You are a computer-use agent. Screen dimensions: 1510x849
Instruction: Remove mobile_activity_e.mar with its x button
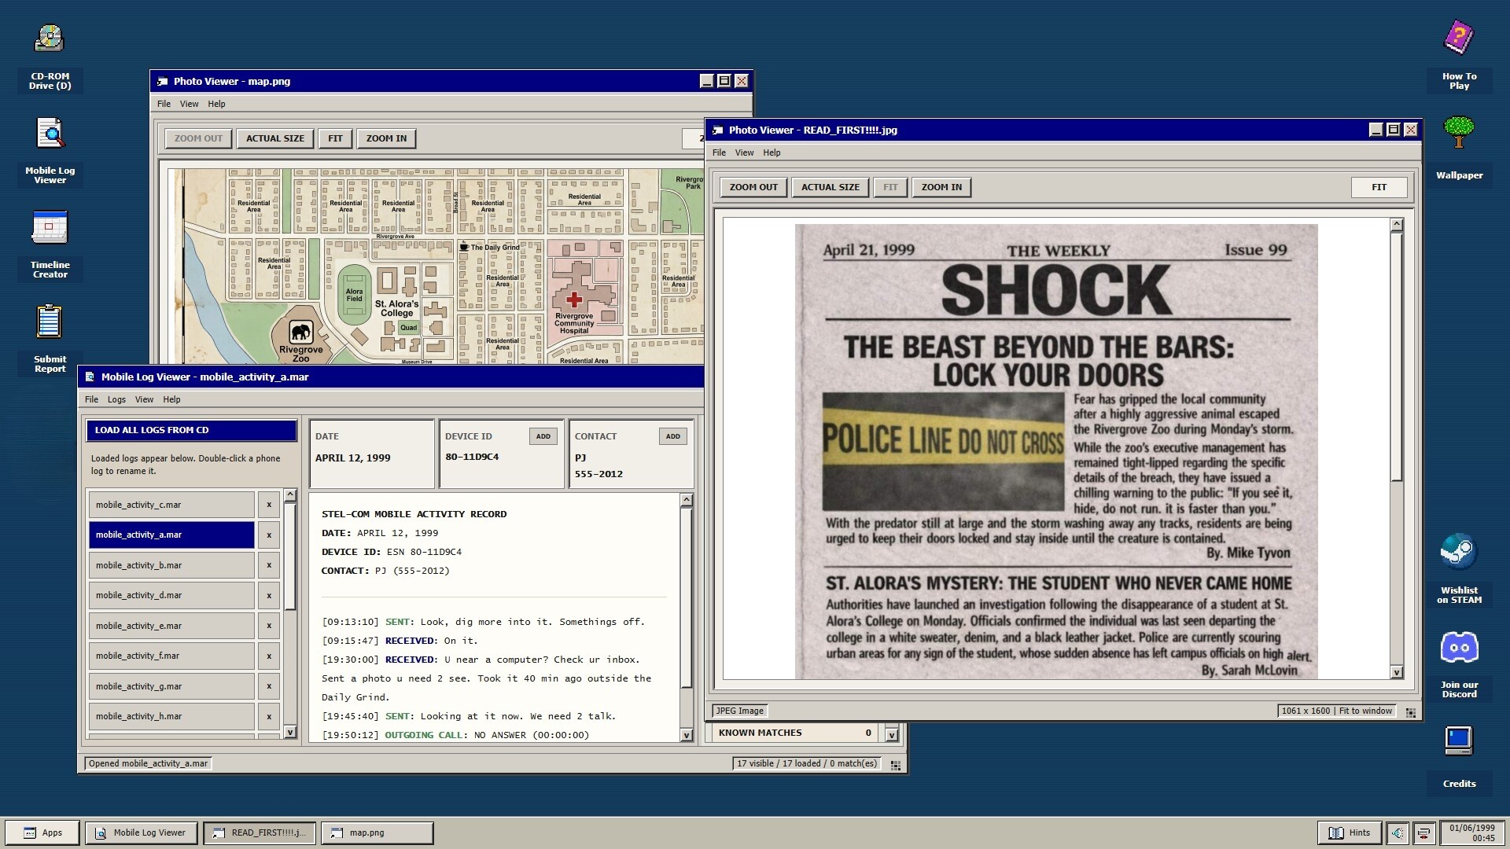tap(268, 626)
